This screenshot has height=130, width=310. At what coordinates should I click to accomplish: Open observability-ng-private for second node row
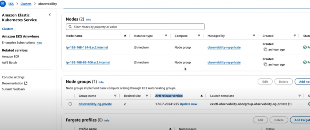point(224,62)
